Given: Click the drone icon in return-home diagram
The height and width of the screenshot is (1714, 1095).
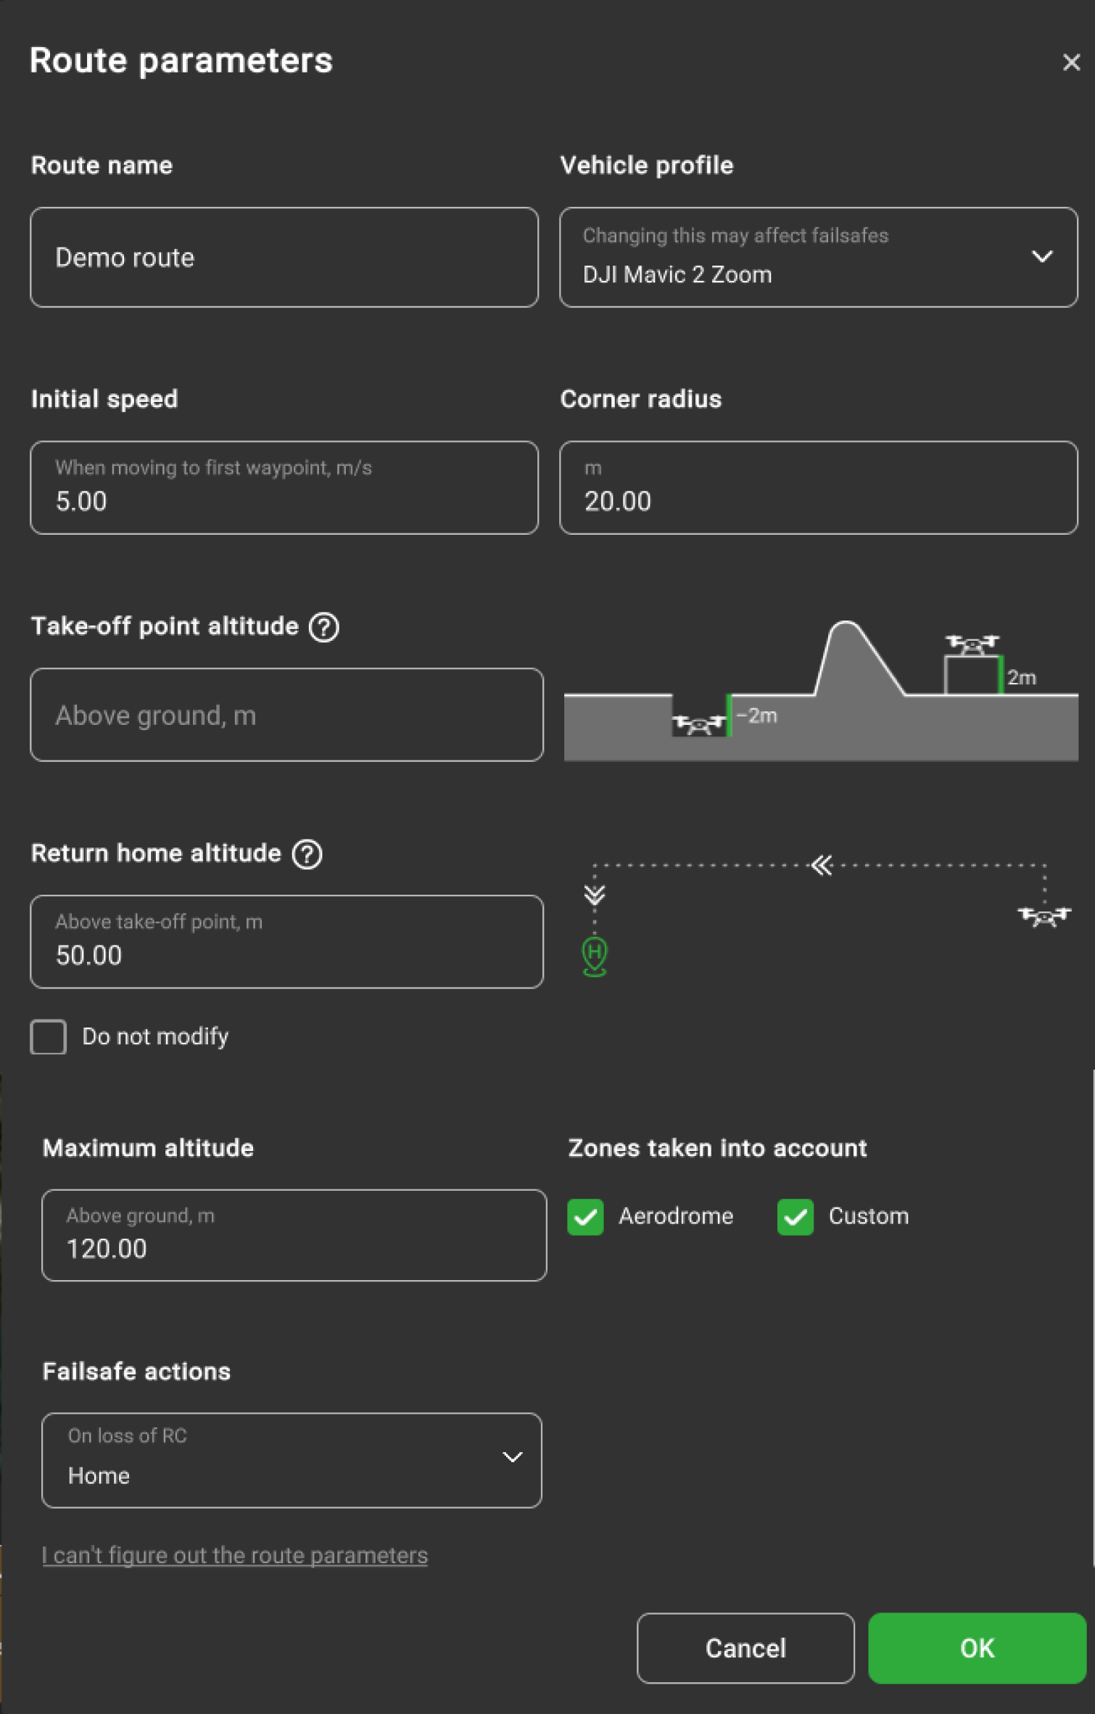Looking at the screenshot, I should (1044, 917).
